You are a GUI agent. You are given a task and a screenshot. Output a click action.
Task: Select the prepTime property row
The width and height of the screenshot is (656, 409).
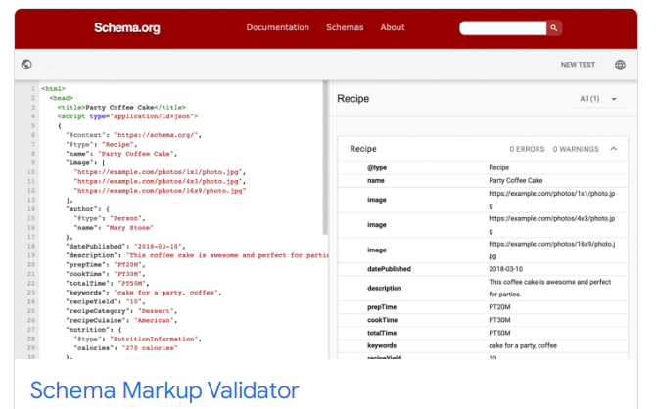tap(483, 307)
